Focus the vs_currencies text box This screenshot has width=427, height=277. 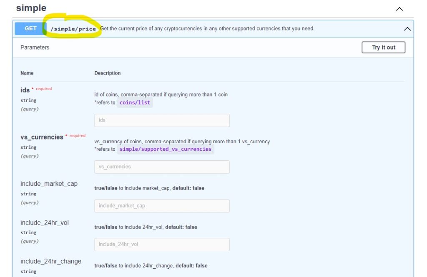(162, 167)
